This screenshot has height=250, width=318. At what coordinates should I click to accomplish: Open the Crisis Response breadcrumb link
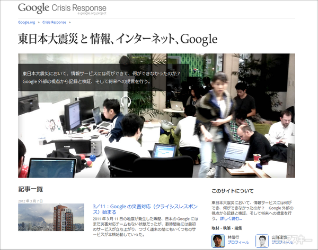54,22
